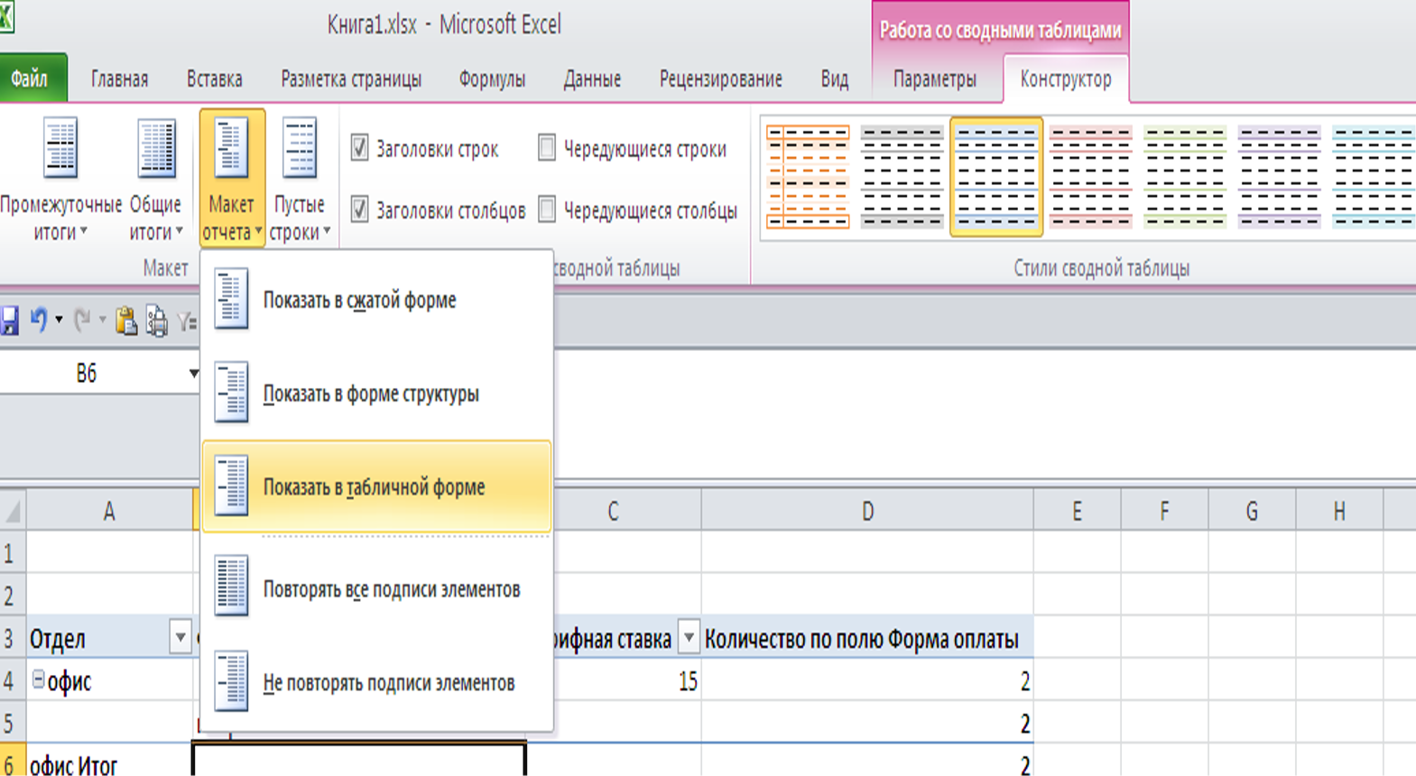Screen dimensions: 1416x776
Task: Click do-not-repeat labels icon in menu
Action: [x=232, y=682]
